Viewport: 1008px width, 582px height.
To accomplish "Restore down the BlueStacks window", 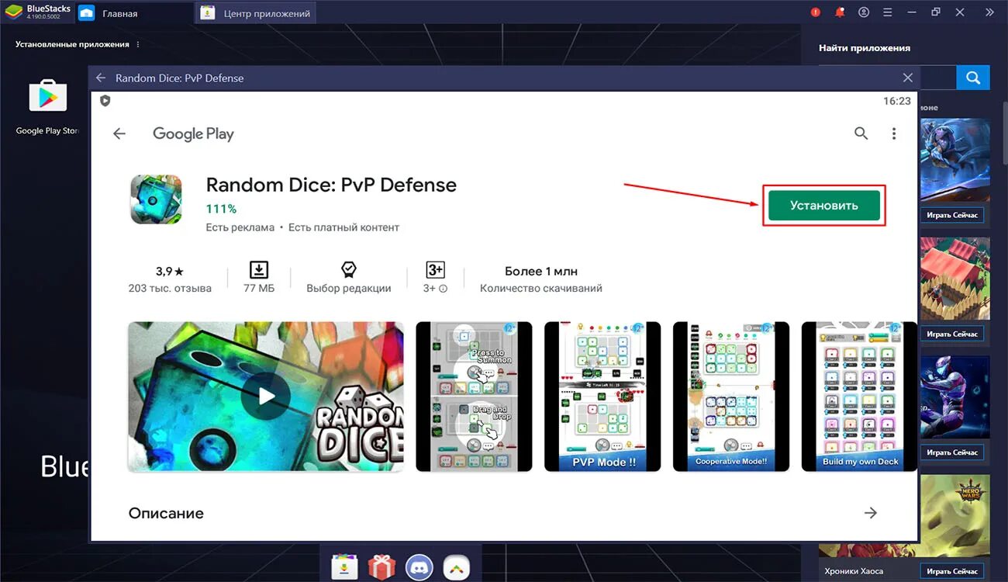I will coord(936,12).
